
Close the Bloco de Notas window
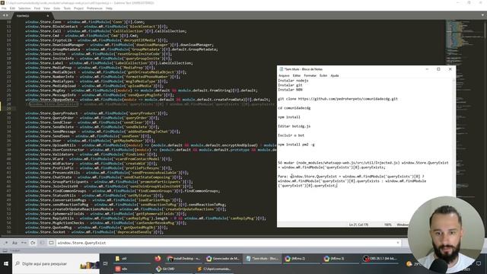450,69
